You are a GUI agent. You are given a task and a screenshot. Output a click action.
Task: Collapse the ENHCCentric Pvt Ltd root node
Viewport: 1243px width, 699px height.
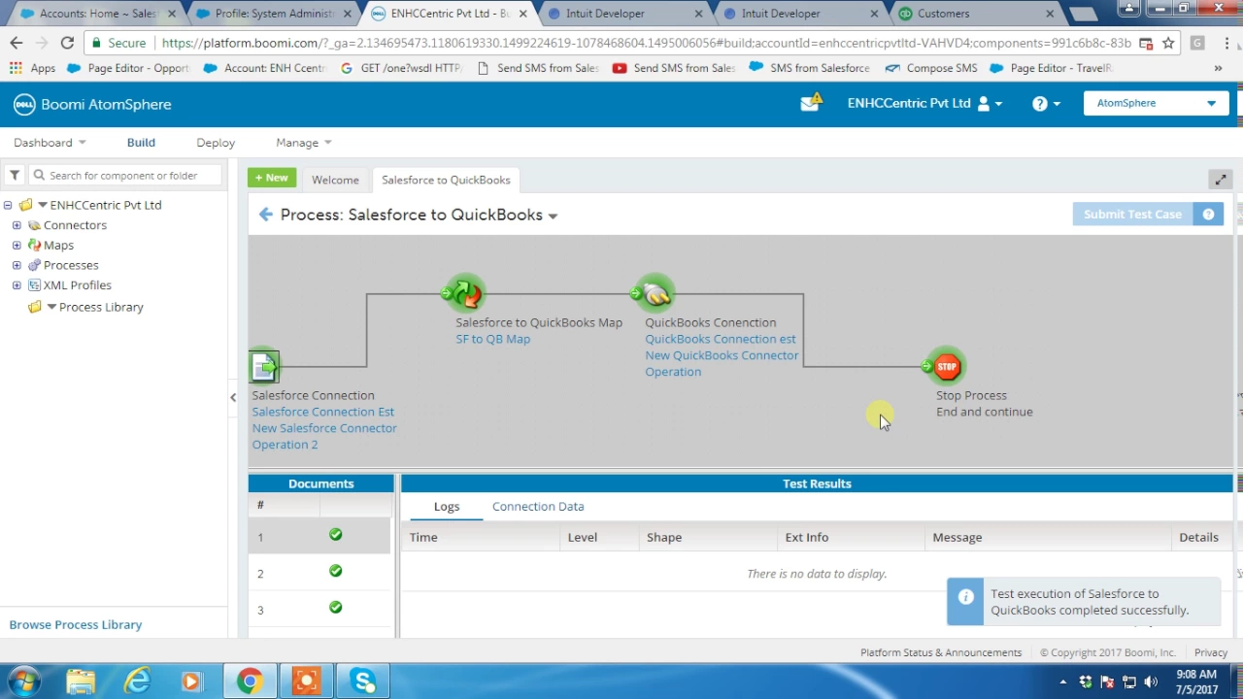(x=8, y=205)
